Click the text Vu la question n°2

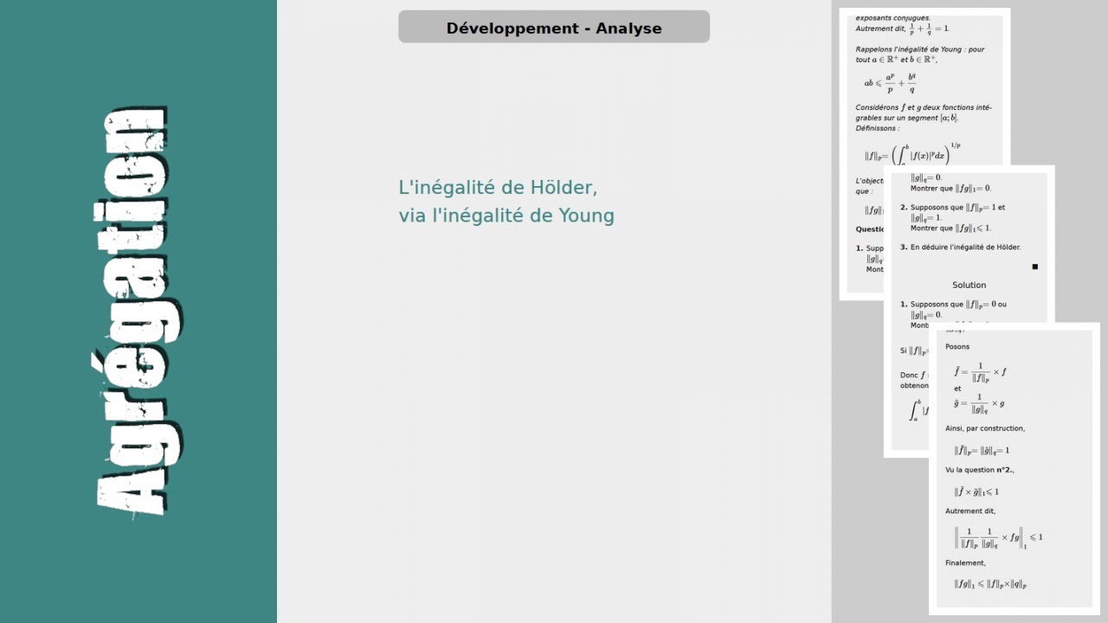pos(980,470)
